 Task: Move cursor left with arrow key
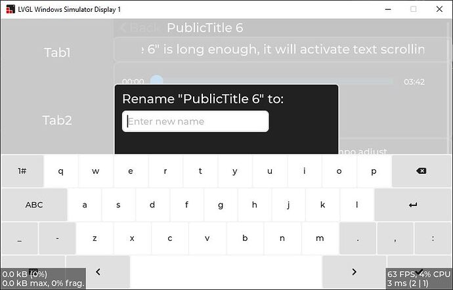[x=98, y=272]
